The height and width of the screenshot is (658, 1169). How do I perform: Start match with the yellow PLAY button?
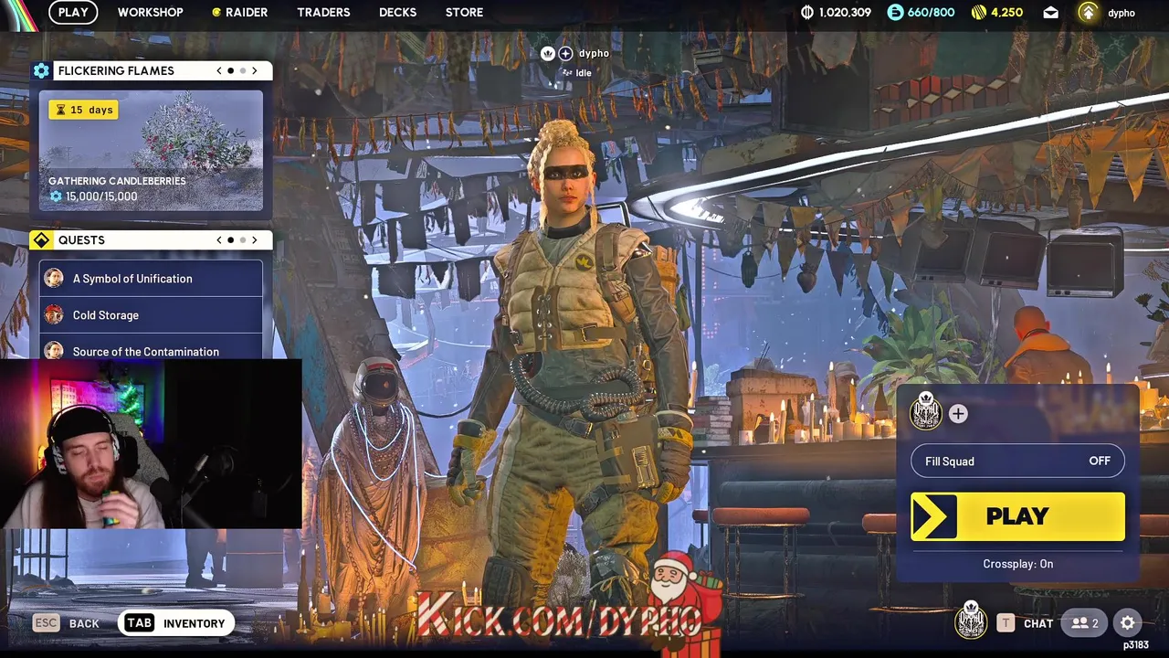coord(1017,516)
